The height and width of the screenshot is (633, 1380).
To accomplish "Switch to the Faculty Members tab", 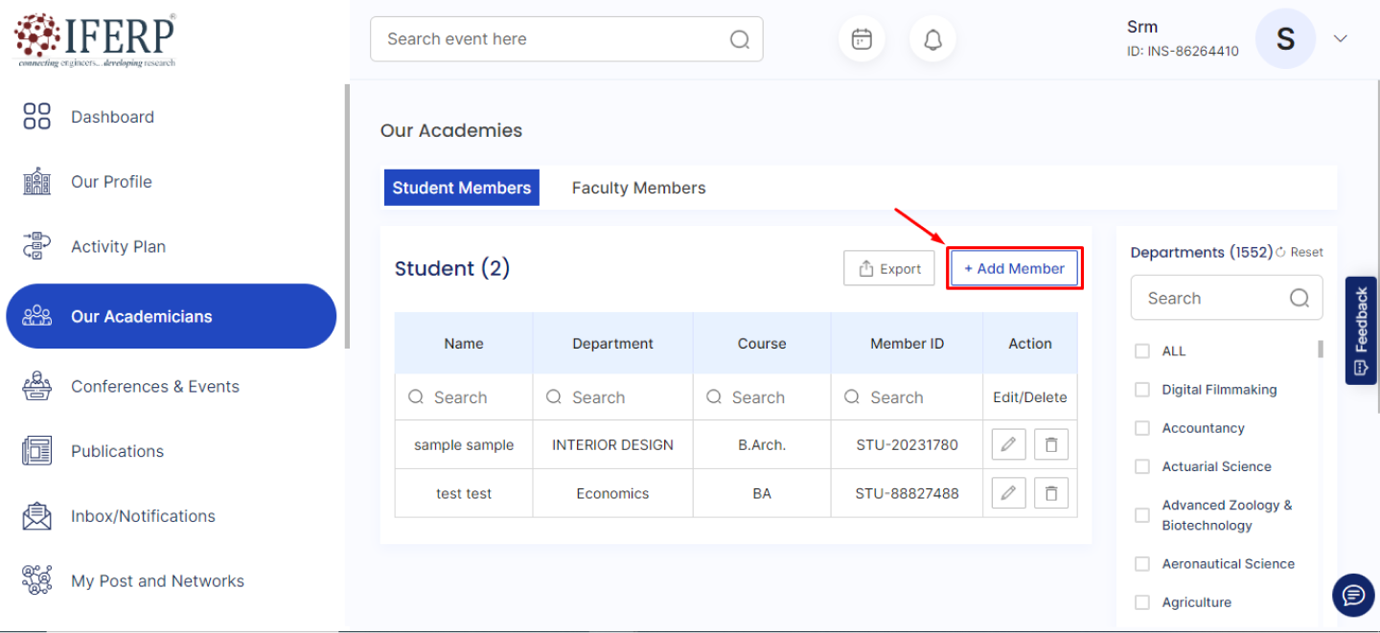I will click(x=638, y=188).
